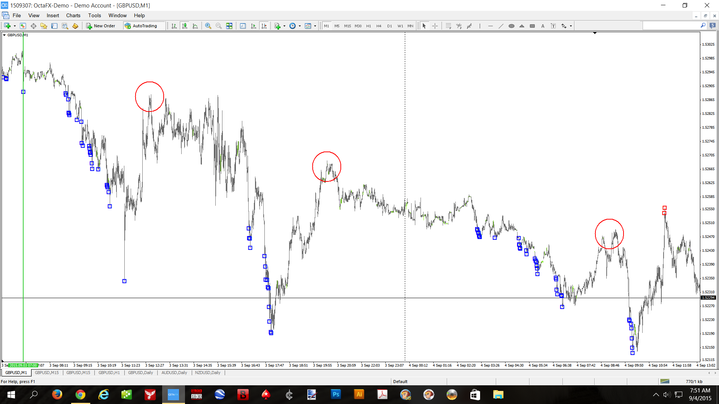Click the New Order button
The width and height of the screenshot is (719, 404).
click(101, 26)
